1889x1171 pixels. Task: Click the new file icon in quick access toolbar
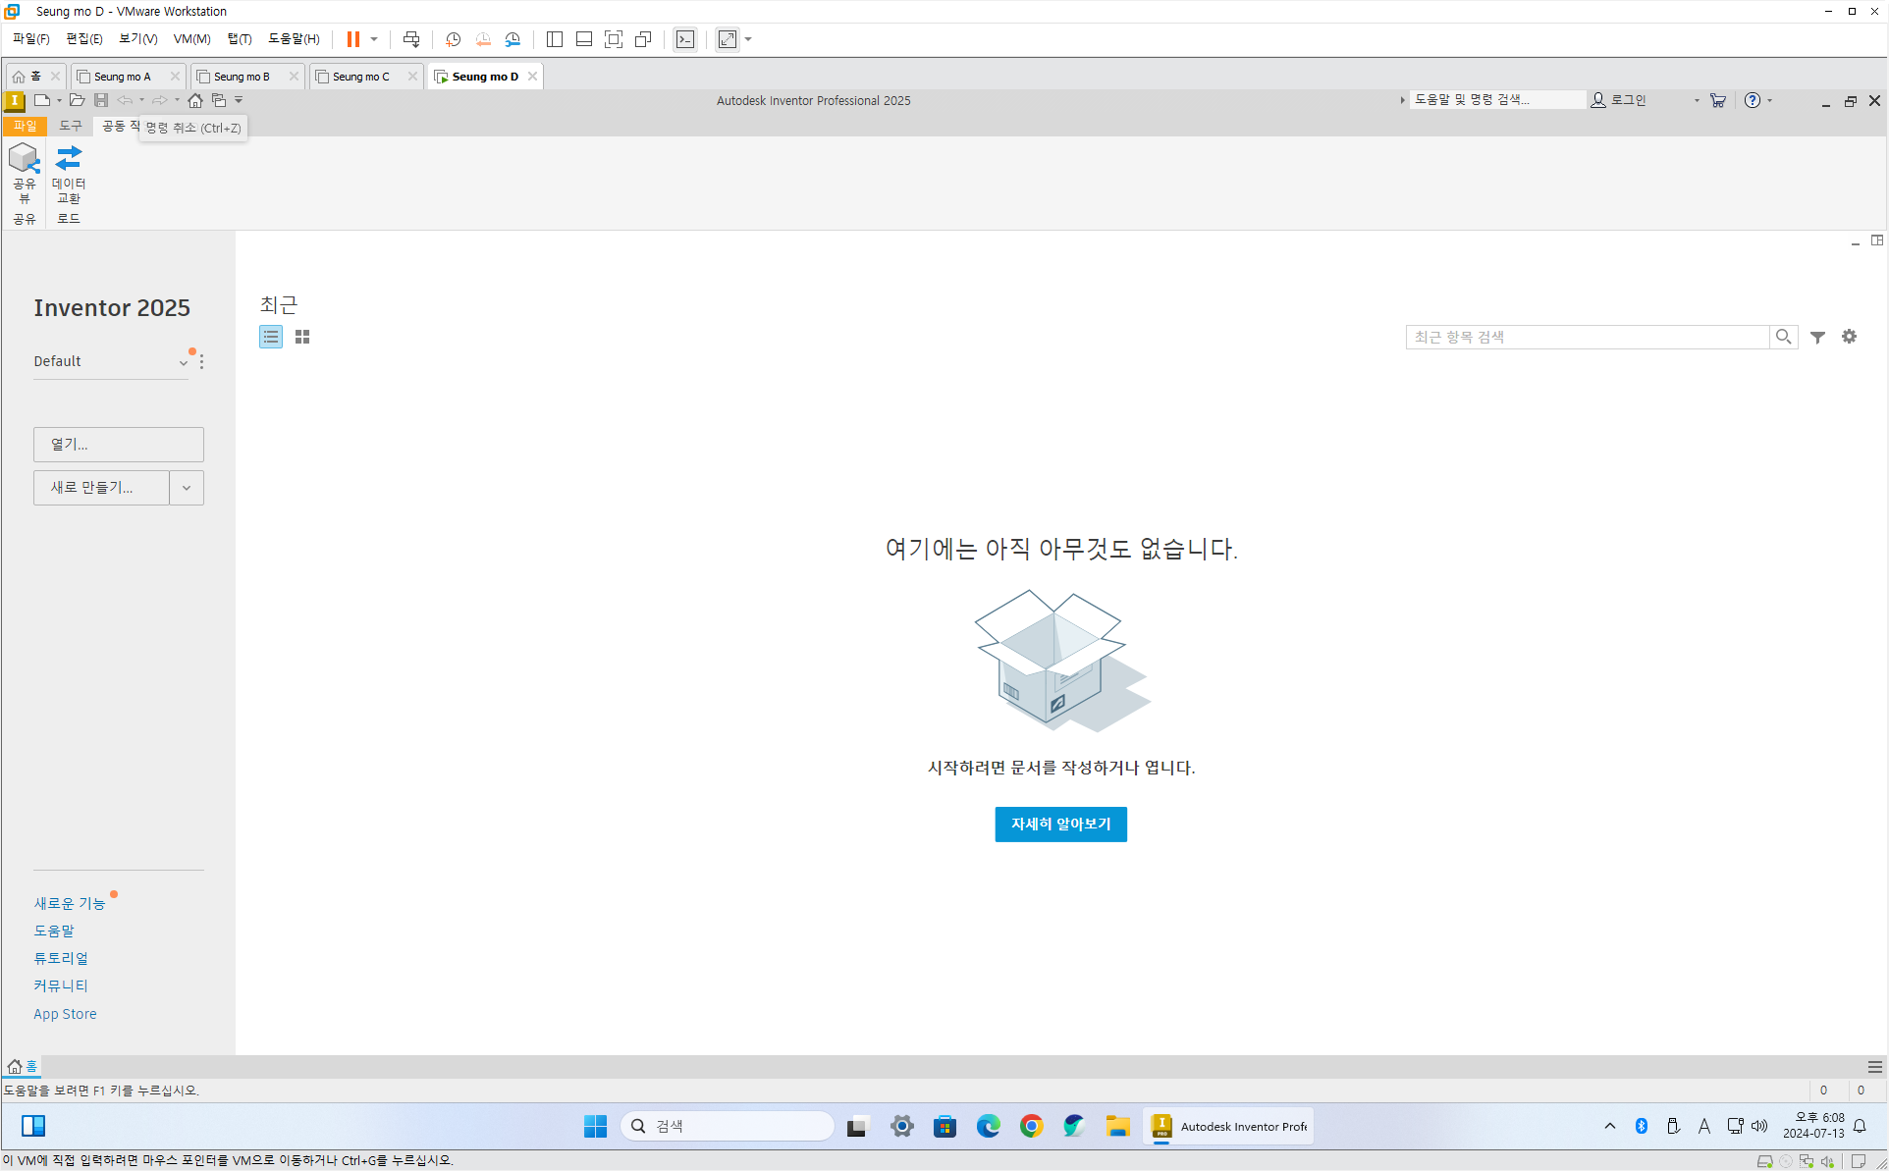point(41,100)
